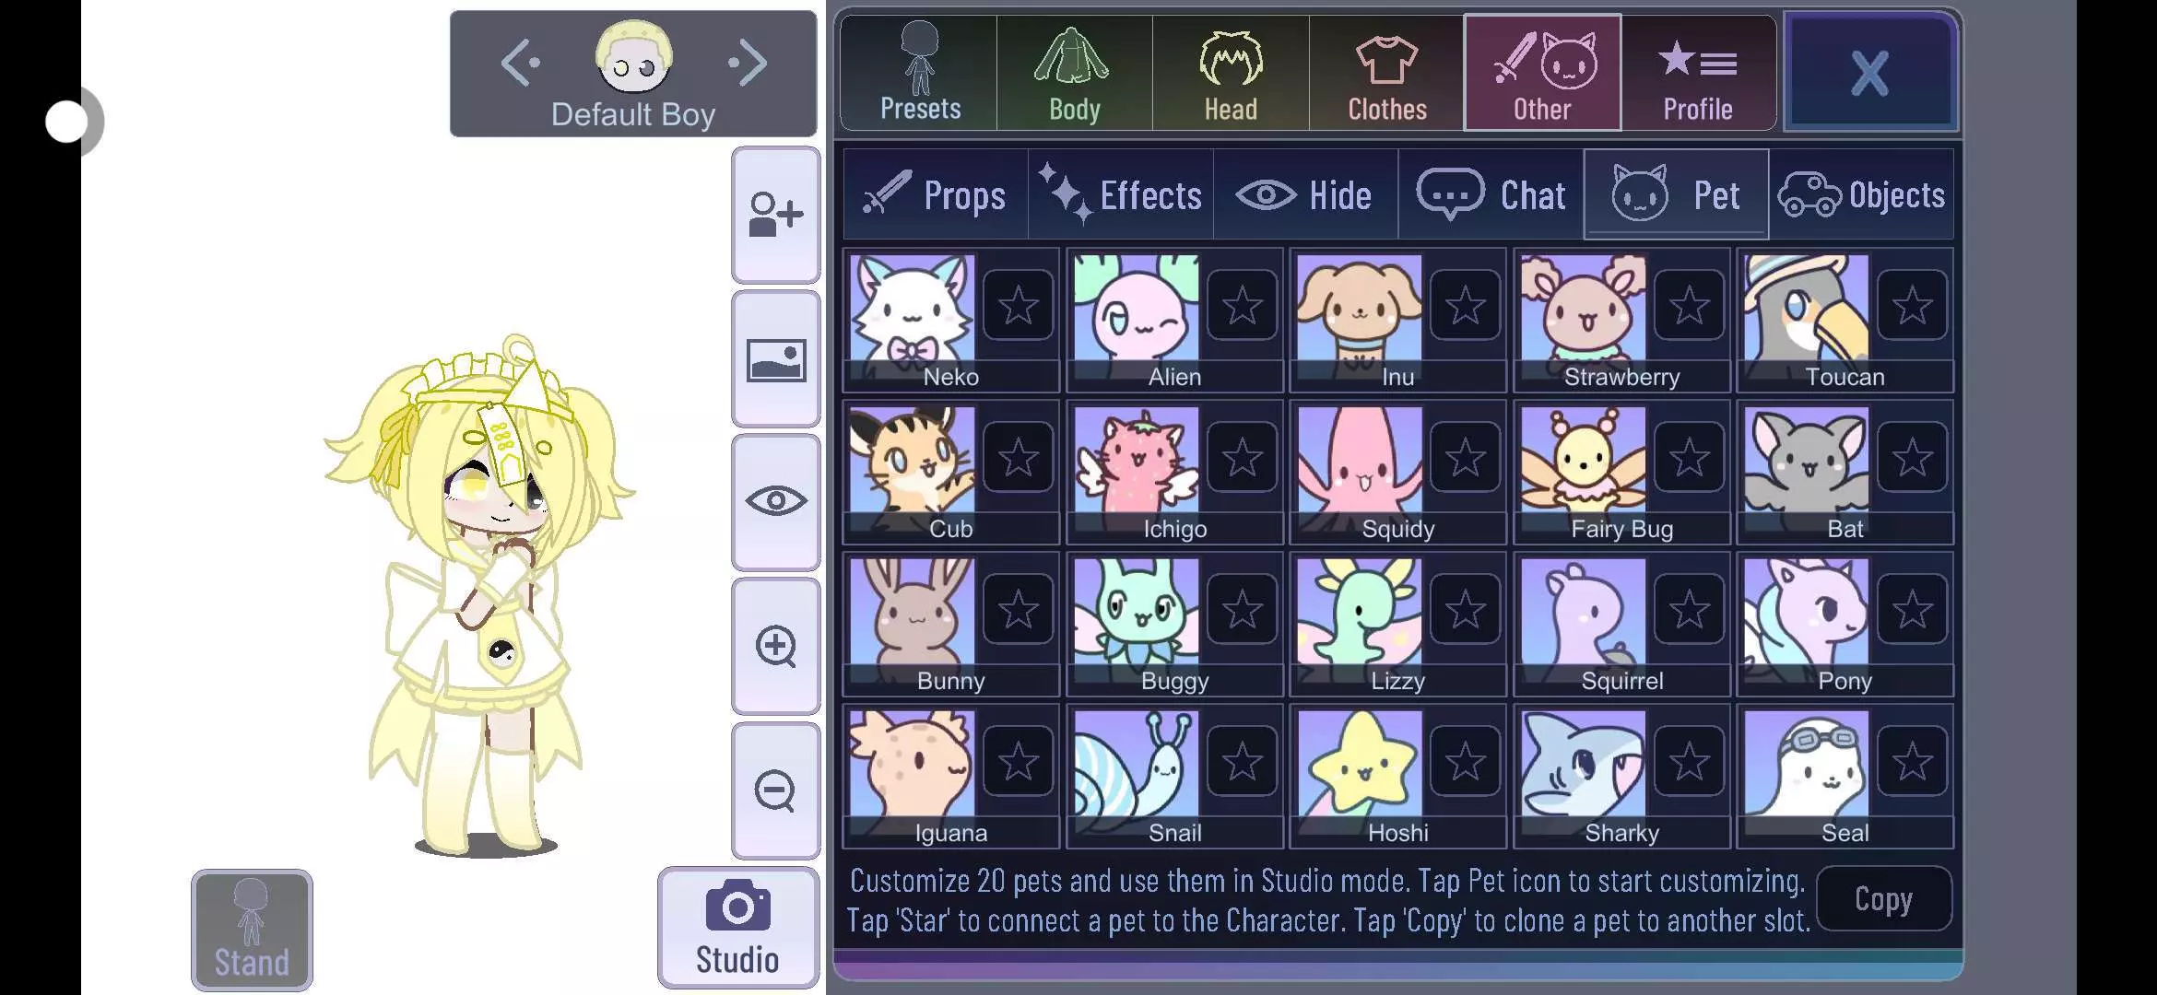Zoom out with magnifier minus icon
2157x995 pixels.
point(775,790)
